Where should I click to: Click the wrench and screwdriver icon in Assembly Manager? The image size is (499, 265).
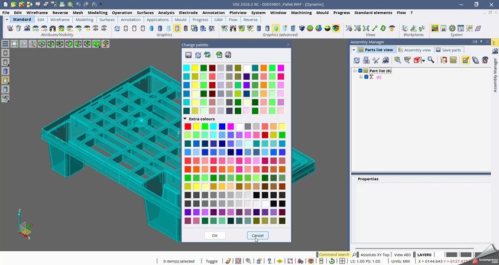(x=376, y=60)
